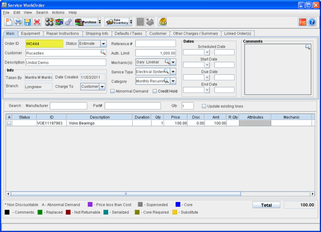This screenshot has height=232, width=321.
Task: Tick the Volvo Bearings row checkbox
Action: pos(9,123)
